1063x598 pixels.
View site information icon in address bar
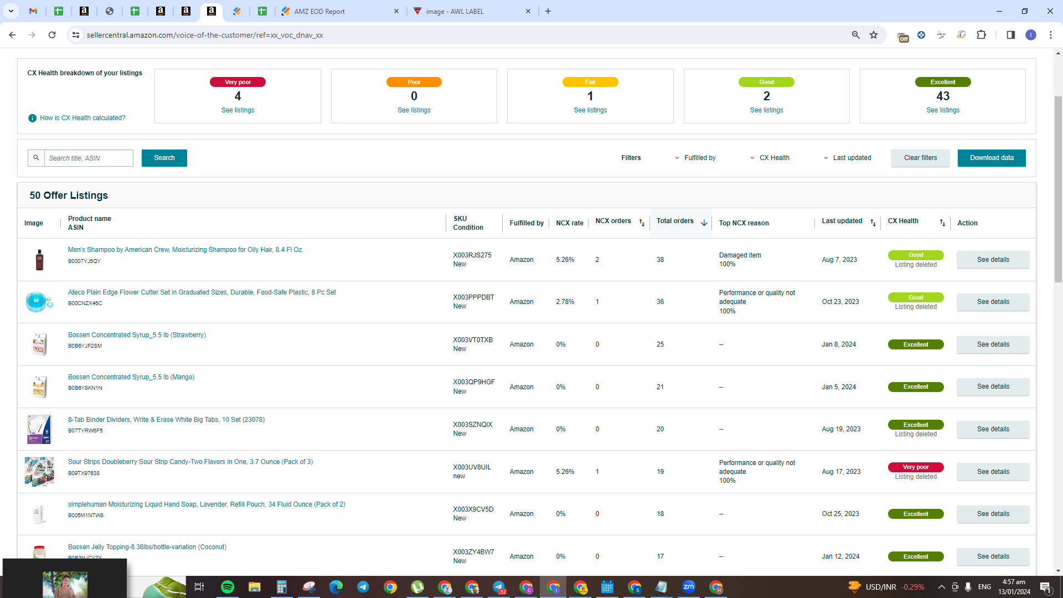[76, 35]
